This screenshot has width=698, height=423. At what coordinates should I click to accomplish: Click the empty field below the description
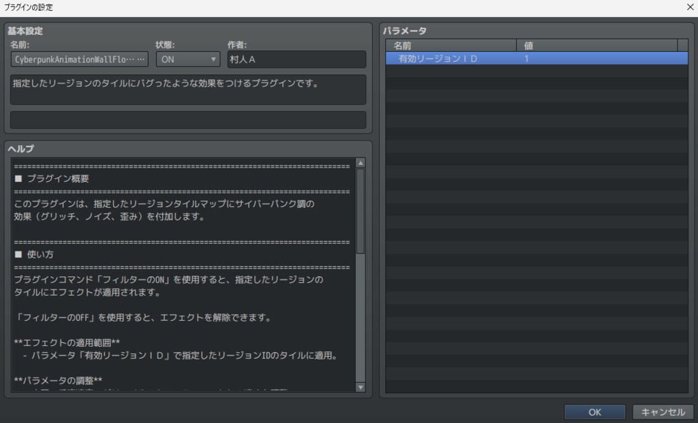click(x=186, y=121)
